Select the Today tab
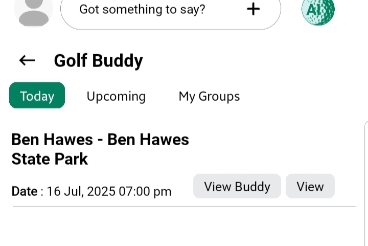This screenshot has height=246, width=368. 37,96
